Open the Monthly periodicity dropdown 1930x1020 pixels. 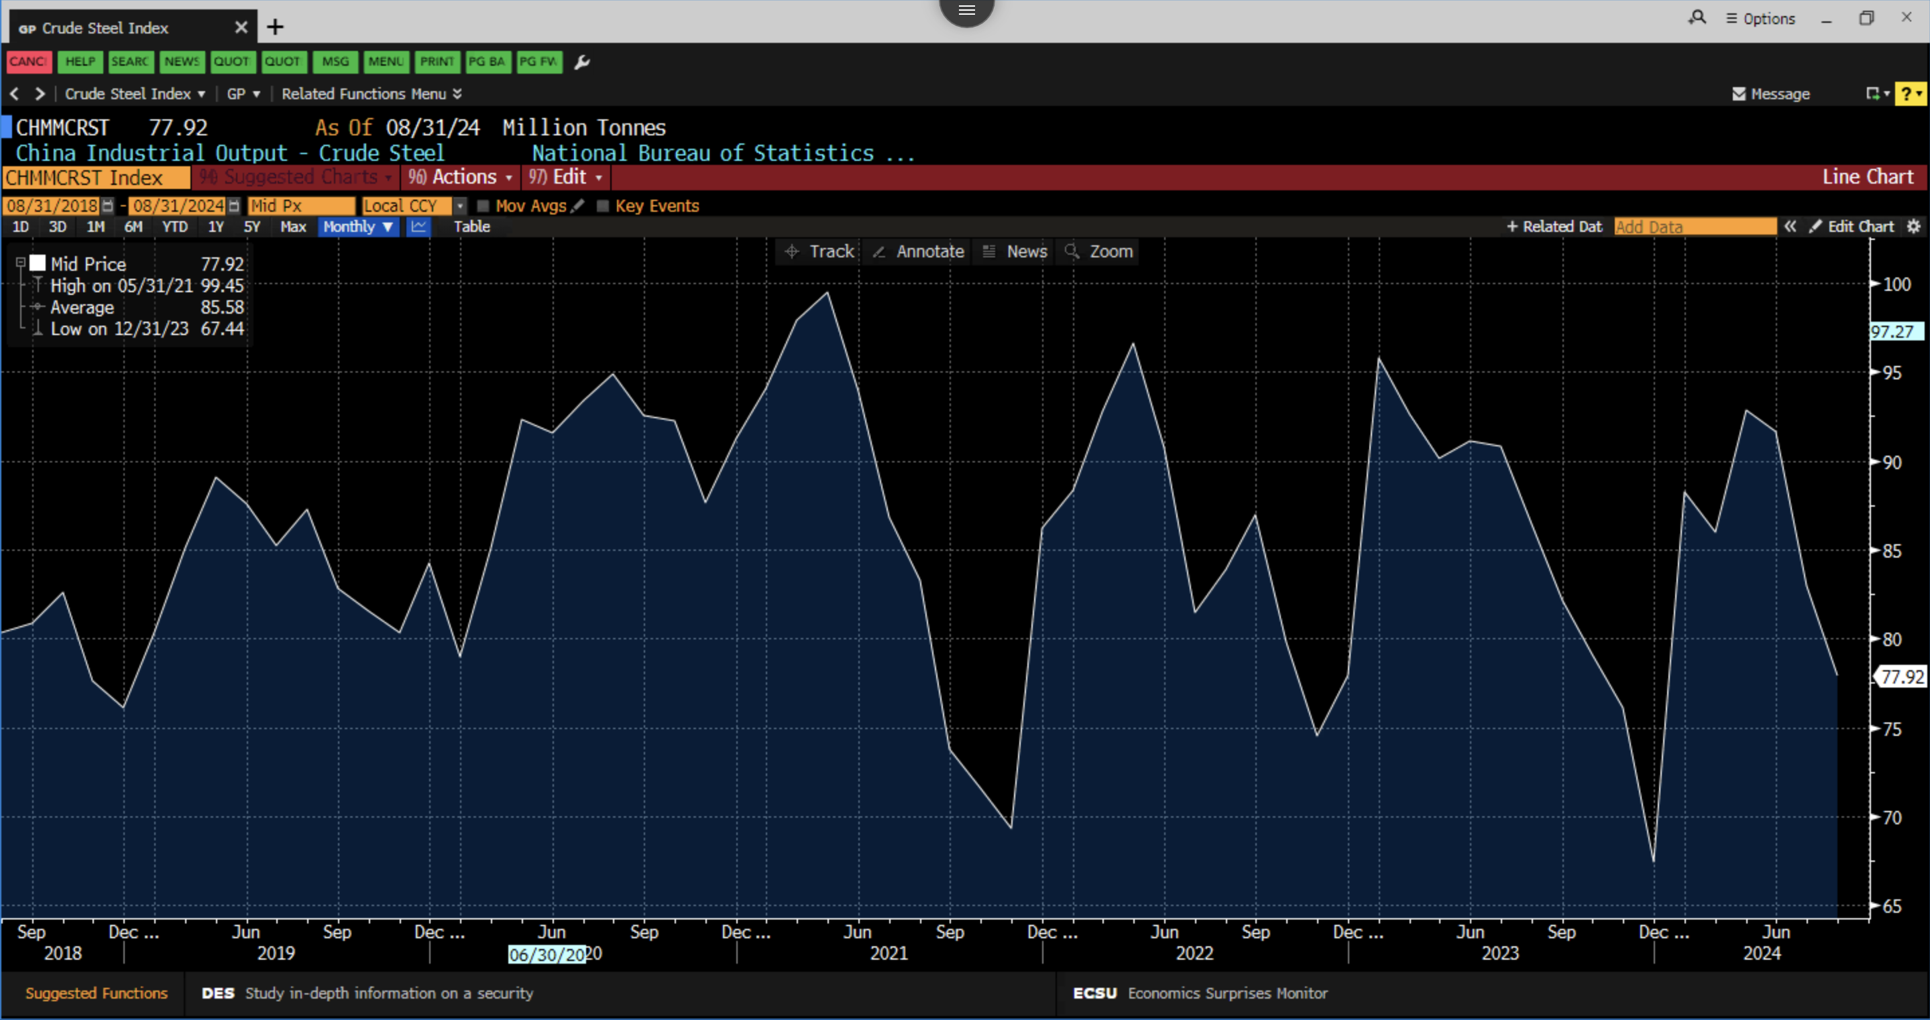[x=358, y=227]
